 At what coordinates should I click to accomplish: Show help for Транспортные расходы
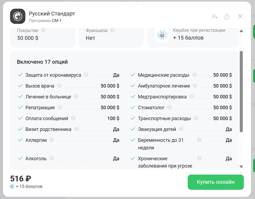click(196, 118)
